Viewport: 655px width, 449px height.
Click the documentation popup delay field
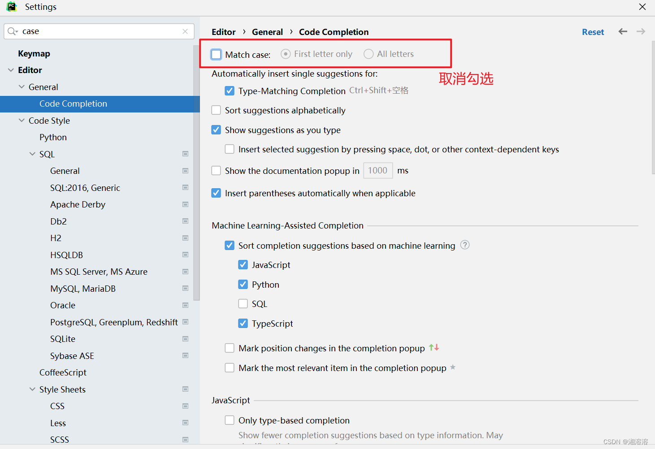click(x=378, y=170)
